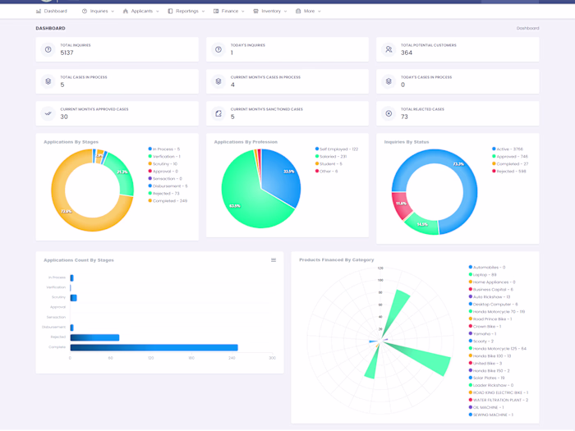
Task: Click 'Other - 6' legend text
Action: [x=329, y=171]
